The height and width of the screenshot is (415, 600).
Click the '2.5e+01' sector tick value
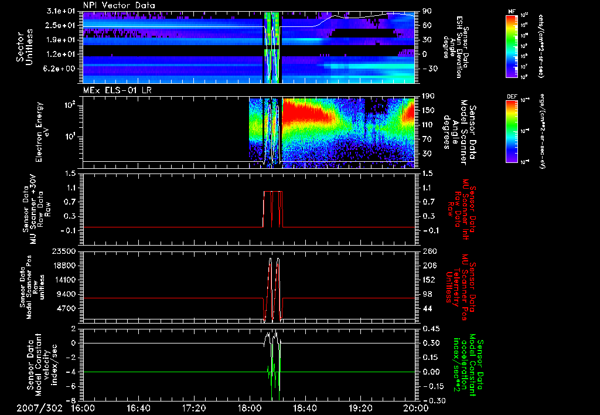[x=60, y=25]
